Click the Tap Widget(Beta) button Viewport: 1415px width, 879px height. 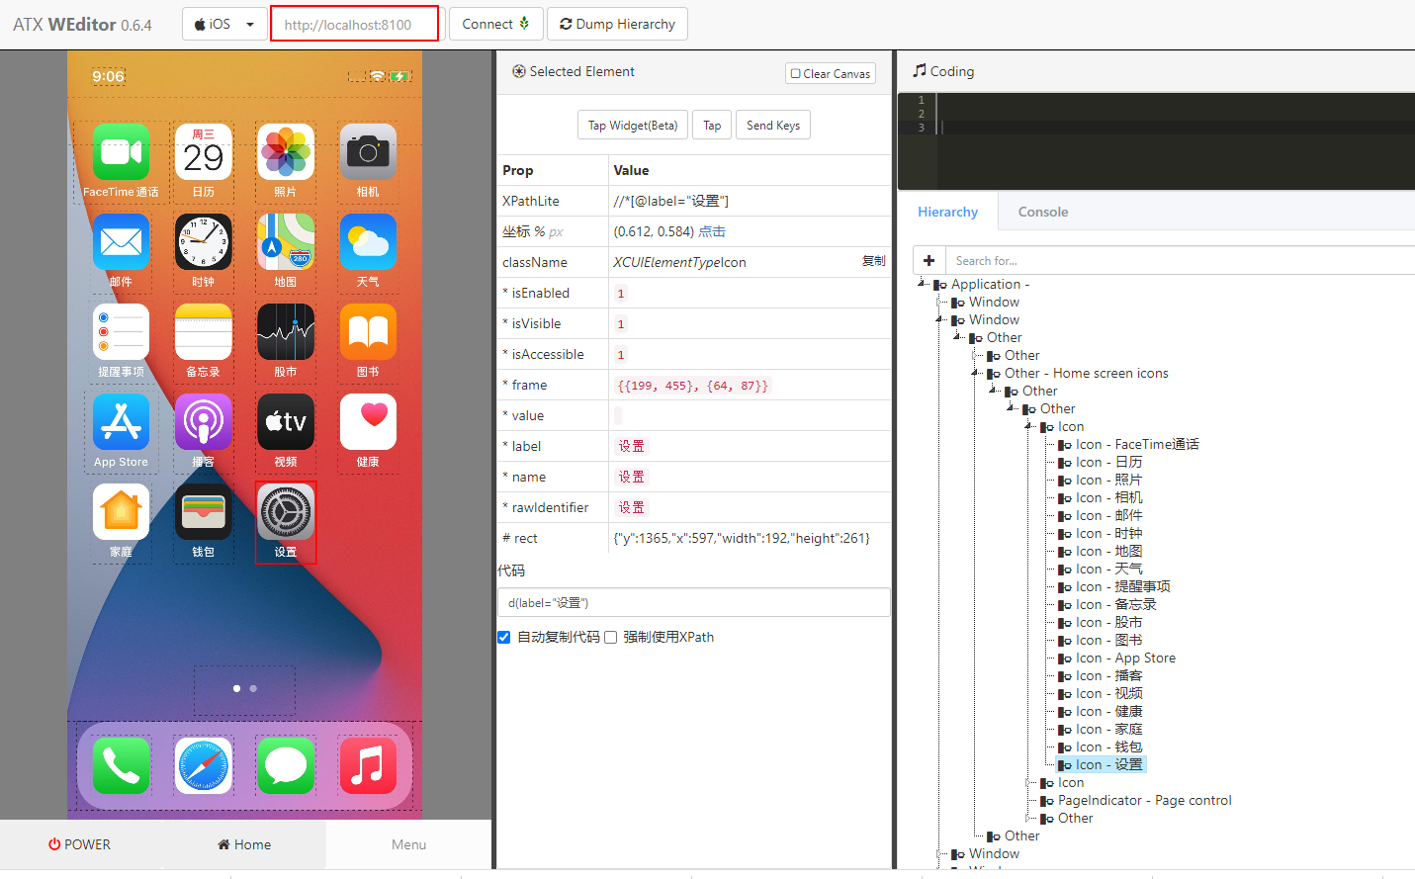tap(633, 126)
